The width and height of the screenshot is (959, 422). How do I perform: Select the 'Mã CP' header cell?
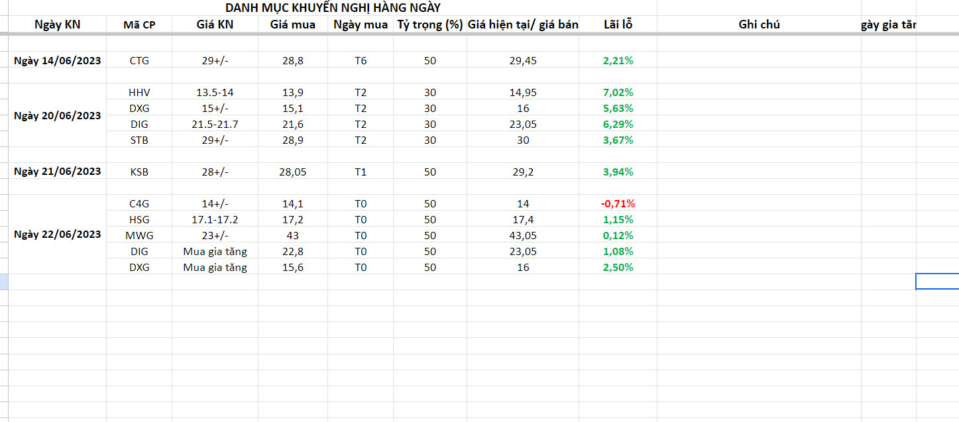pyautogui.click(x=139, y=25)
